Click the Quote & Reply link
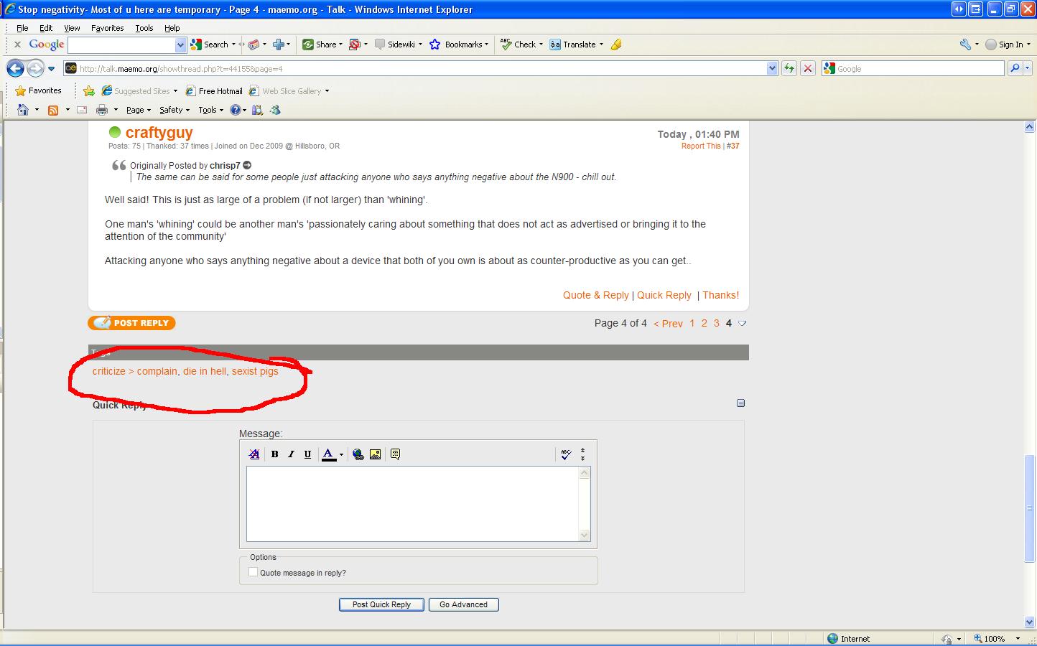 click(595, 295)
